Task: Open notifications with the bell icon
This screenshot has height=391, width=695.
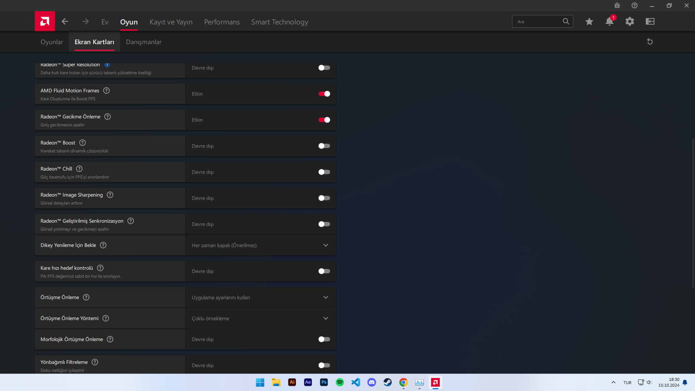Action: pos(609,22)
